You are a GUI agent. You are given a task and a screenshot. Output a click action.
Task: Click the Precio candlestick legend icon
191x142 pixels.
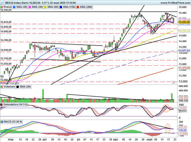[x=2, y=7]
